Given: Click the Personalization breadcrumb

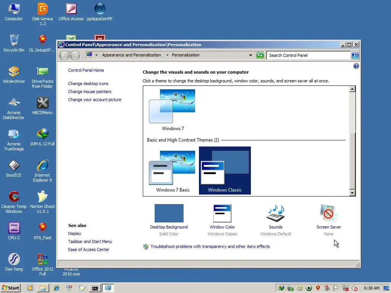Looking at the screenshot, I should (186, 55).
